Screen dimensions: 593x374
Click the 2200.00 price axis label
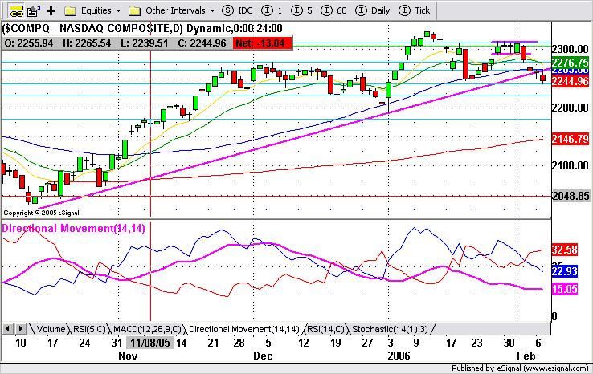pyautogui.click(x=571, y=108)
